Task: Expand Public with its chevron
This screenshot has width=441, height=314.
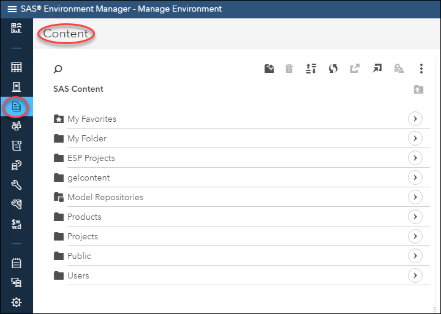Action: (x=415, y=256)
